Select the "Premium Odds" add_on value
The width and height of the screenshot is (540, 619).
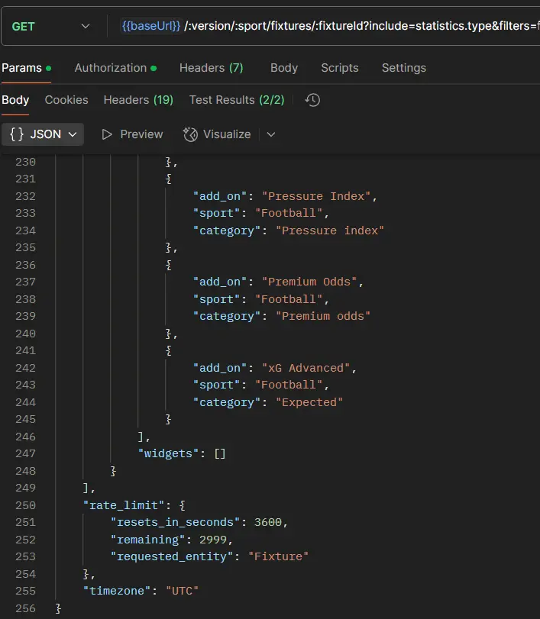pyautogui.click(x=309, y=282)
